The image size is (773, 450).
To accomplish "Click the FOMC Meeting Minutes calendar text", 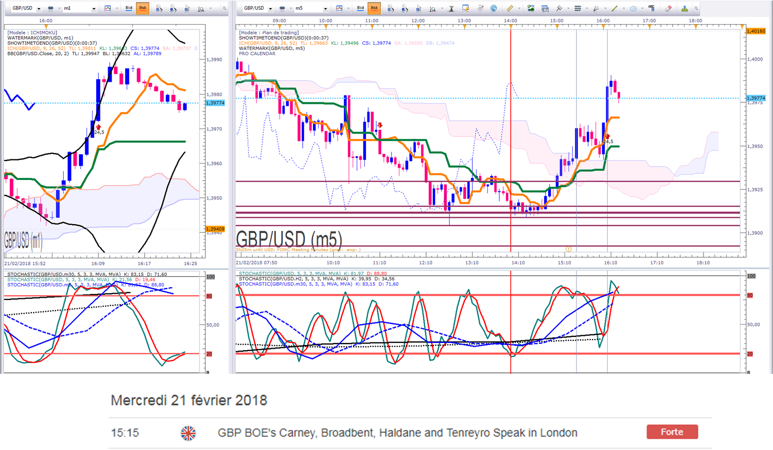I will click(x=298, y=249).
